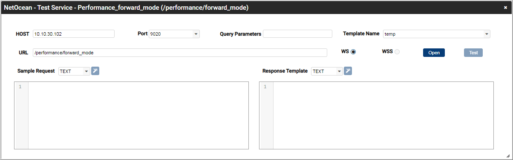The image size is (513, 160).
Task: Click inside the Sample Request editor area
Action: (138, 115)
